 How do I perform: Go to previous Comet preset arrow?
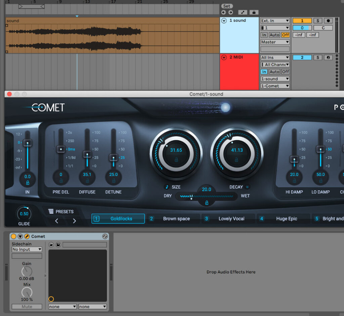(56, 221)
